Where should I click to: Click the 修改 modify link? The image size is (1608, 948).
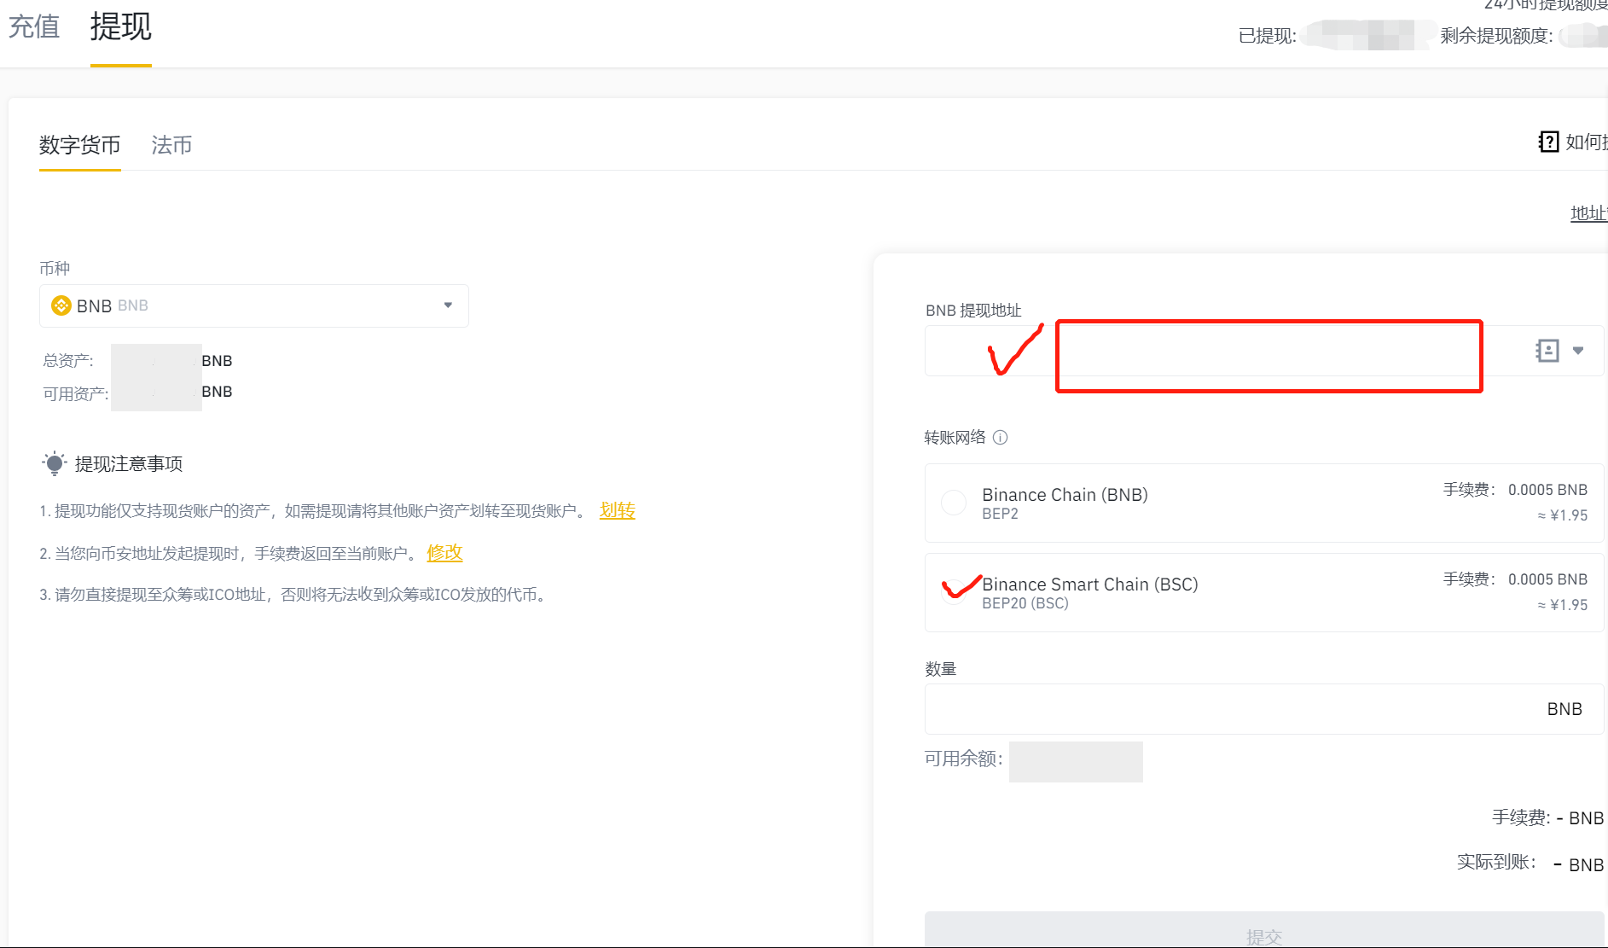pos(444,552)
